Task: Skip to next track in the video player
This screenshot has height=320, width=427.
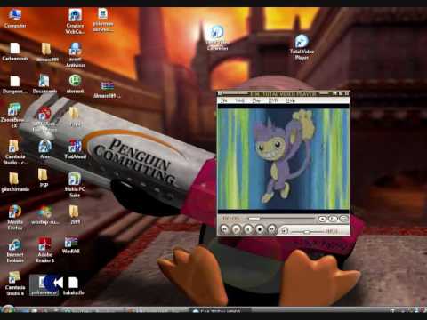Action: [x=271, y=229]
